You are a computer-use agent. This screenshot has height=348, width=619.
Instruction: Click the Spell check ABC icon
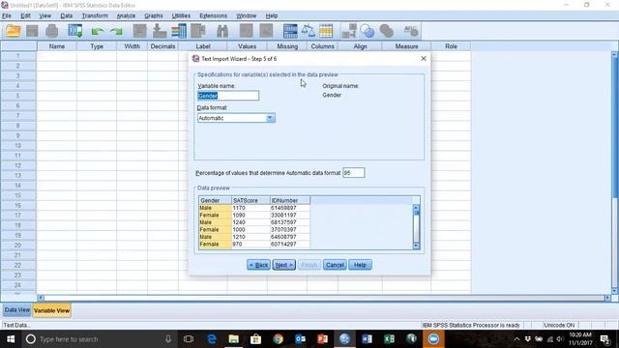(411, 31)
